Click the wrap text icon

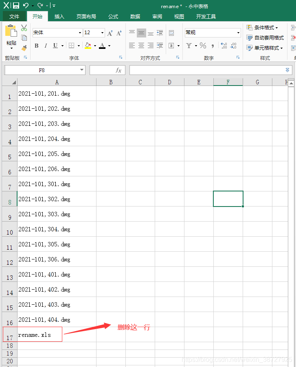(171, 33)
